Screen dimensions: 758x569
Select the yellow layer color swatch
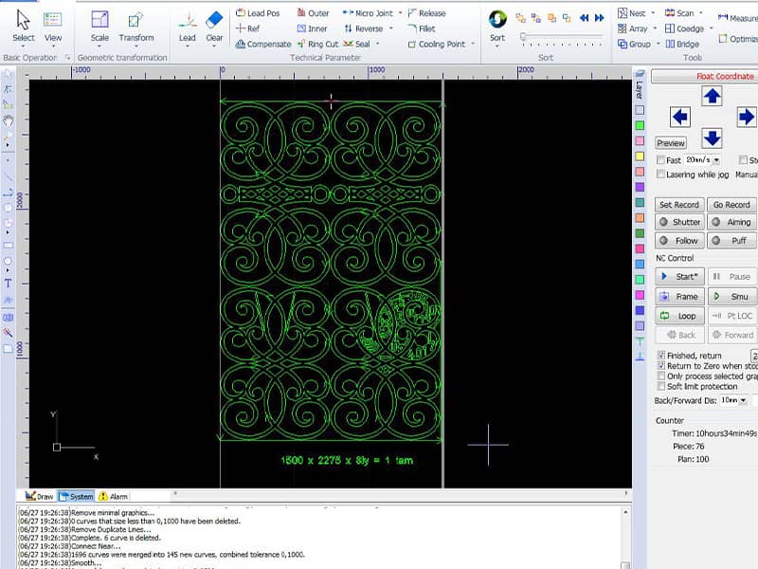[x=640, y=156]
